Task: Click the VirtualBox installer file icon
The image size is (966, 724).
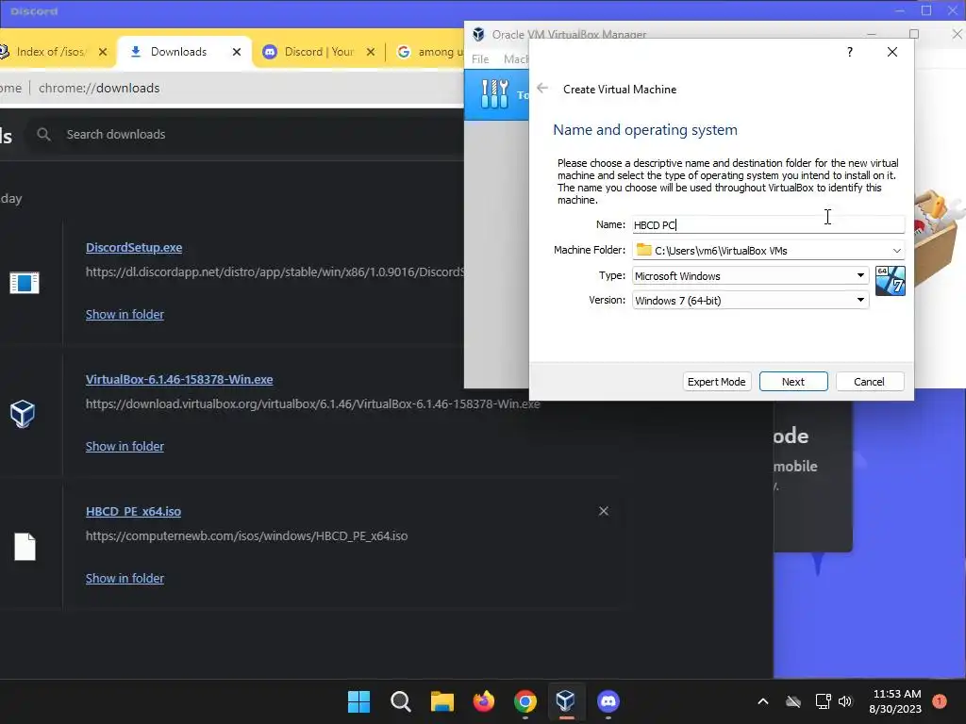Action: pyautogui.click(x=23, y=414)
